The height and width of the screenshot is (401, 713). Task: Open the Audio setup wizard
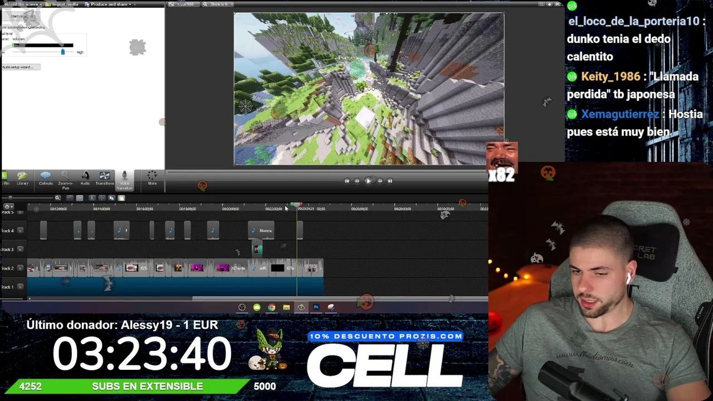point(21,67)
